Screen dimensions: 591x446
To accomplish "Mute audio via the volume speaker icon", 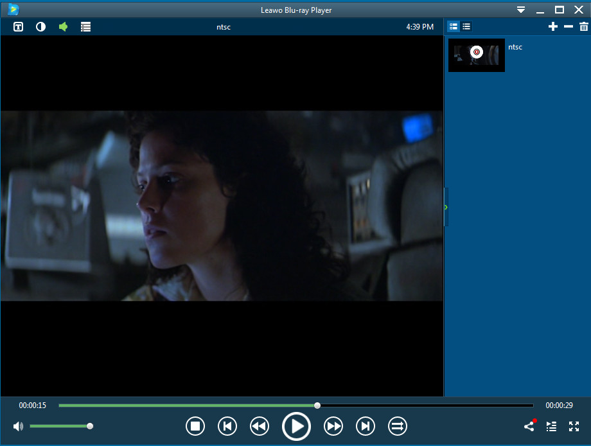I will click(x=17, y=426).
